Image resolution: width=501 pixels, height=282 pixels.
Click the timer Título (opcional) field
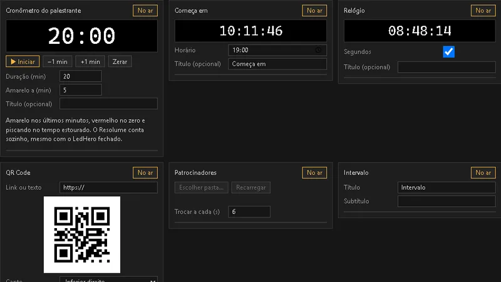[108, 104]
